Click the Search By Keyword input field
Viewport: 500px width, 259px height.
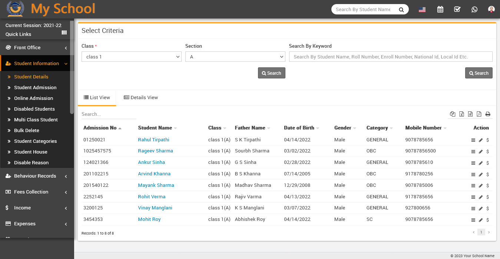(x=390, y=57)
